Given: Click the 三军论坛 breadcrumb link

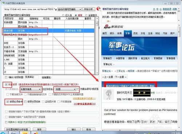Looking at the screenshot, I should point(121,71).
